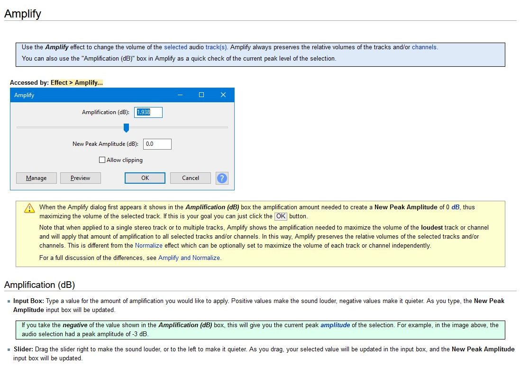Open the 'selected' hyperlink
520x366 pixels.
175,47
